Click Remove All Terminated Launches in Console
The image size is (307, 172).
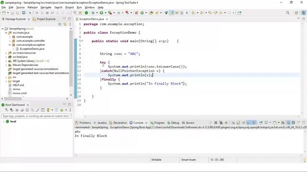pyautogui.click(x=221, y=123)
